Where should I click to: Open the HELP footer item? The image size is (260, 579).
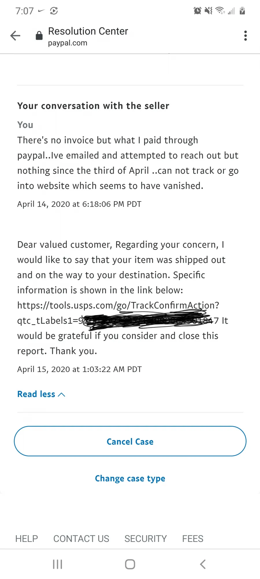27,538
